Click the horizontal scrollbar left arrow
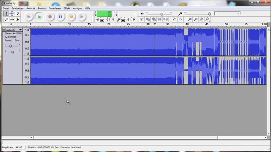 tap(32, 138)
